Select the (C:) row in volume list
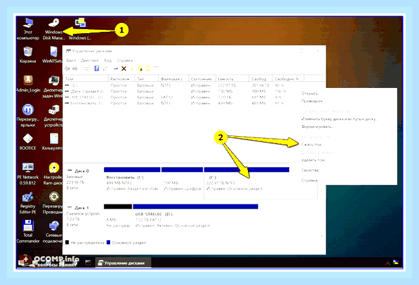The height and width of the screenshot is (285, 419). click(x=176, y=85)
